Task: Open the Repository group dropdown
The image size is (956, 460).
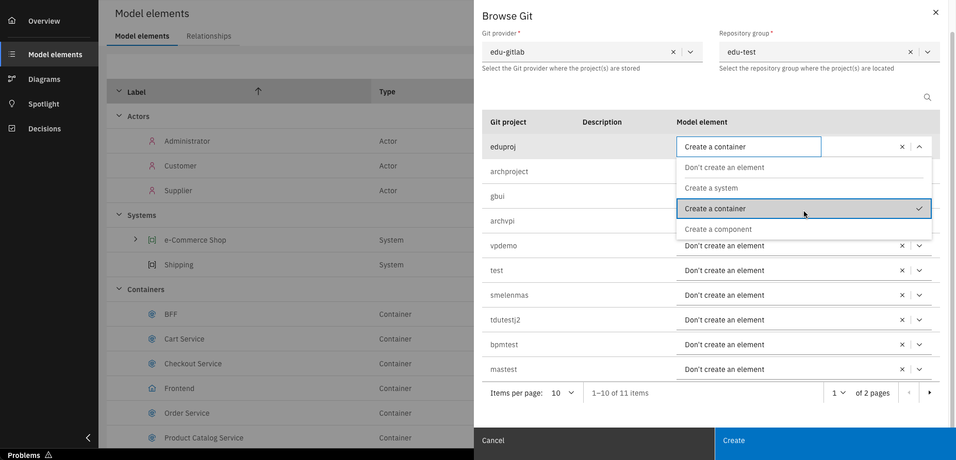Action: [927, 52]
